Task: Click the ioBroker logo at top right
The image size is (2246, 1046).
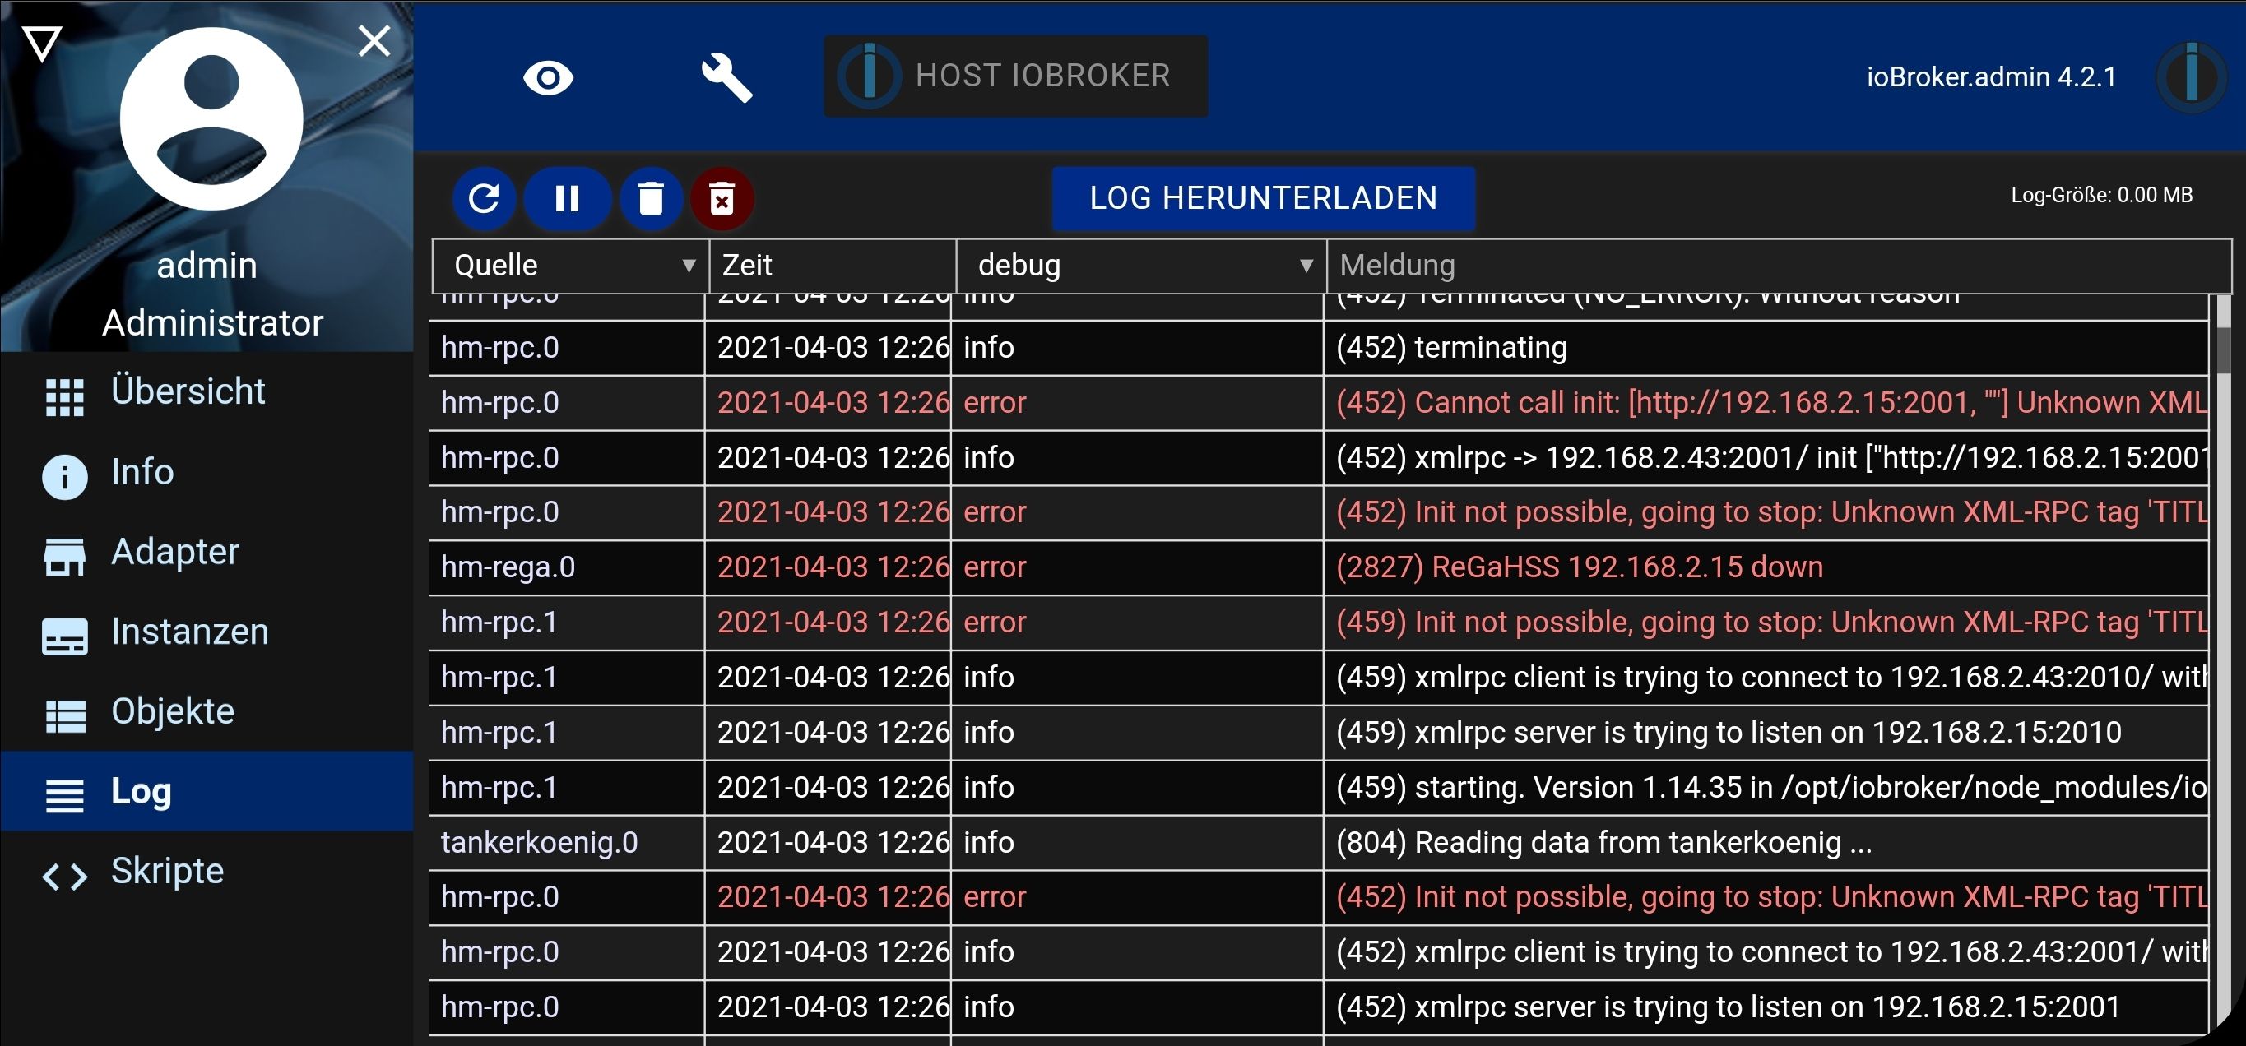Action: 2191,77
